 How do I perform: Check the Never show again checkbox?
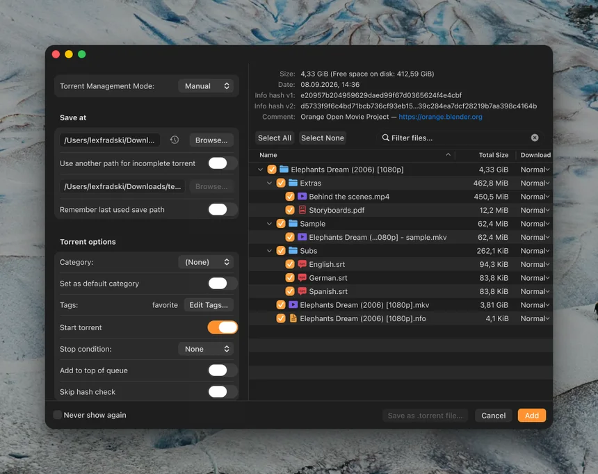57,415
